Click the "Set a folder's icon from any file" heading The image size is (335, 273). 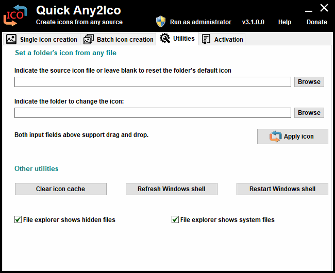pos(66,53)
